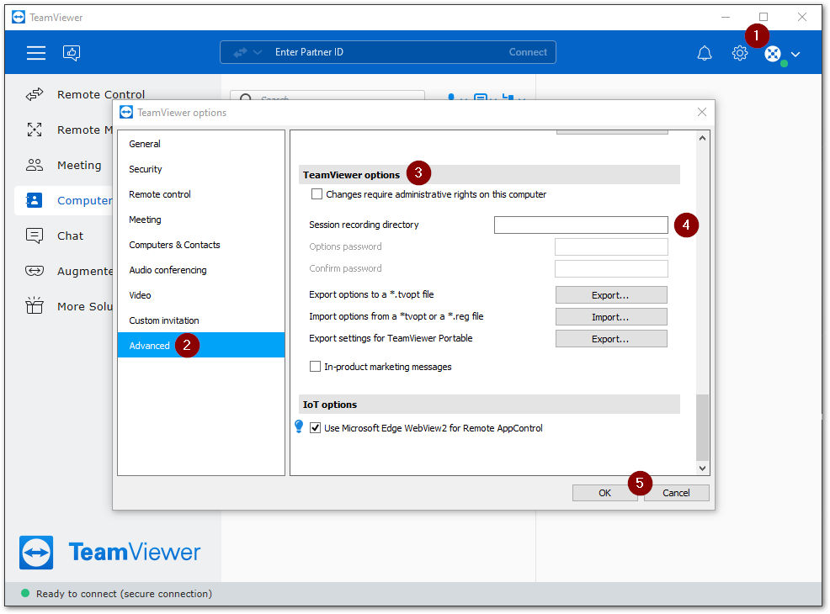Image resolution: width=830 pixels, height=614 pixels.
Task: Expand the account dropdown chevron
Action: [x=795, y=54]
